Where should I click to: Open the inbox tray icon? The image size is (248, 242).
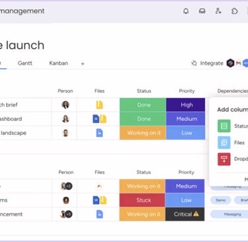(x=202, y=11)
